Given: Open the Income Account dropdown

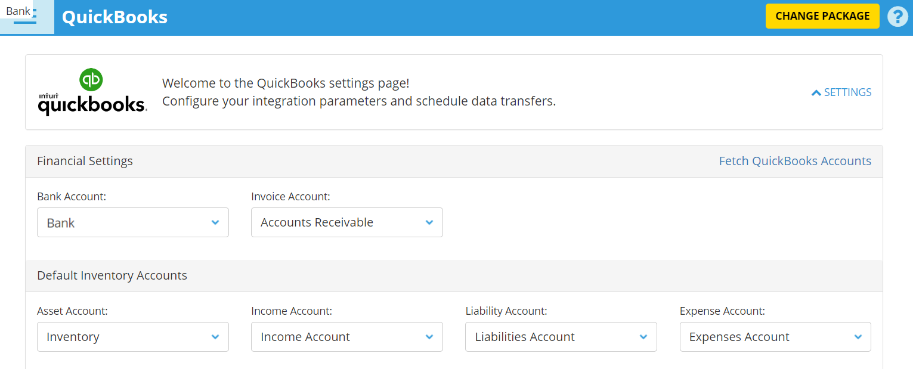Looking at the screenshot, I should point(346,337).
